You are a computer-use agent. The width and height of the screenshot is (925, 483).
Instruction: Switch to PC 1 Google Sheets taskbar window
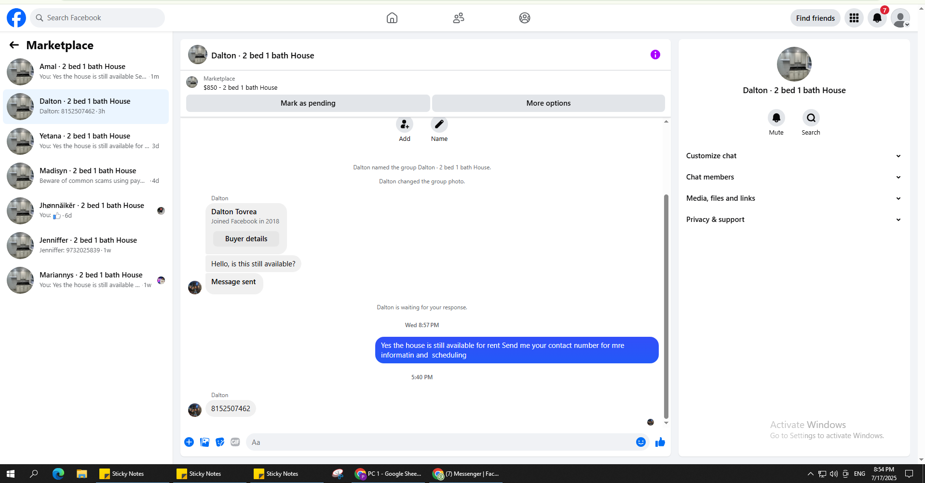[388, 474]
